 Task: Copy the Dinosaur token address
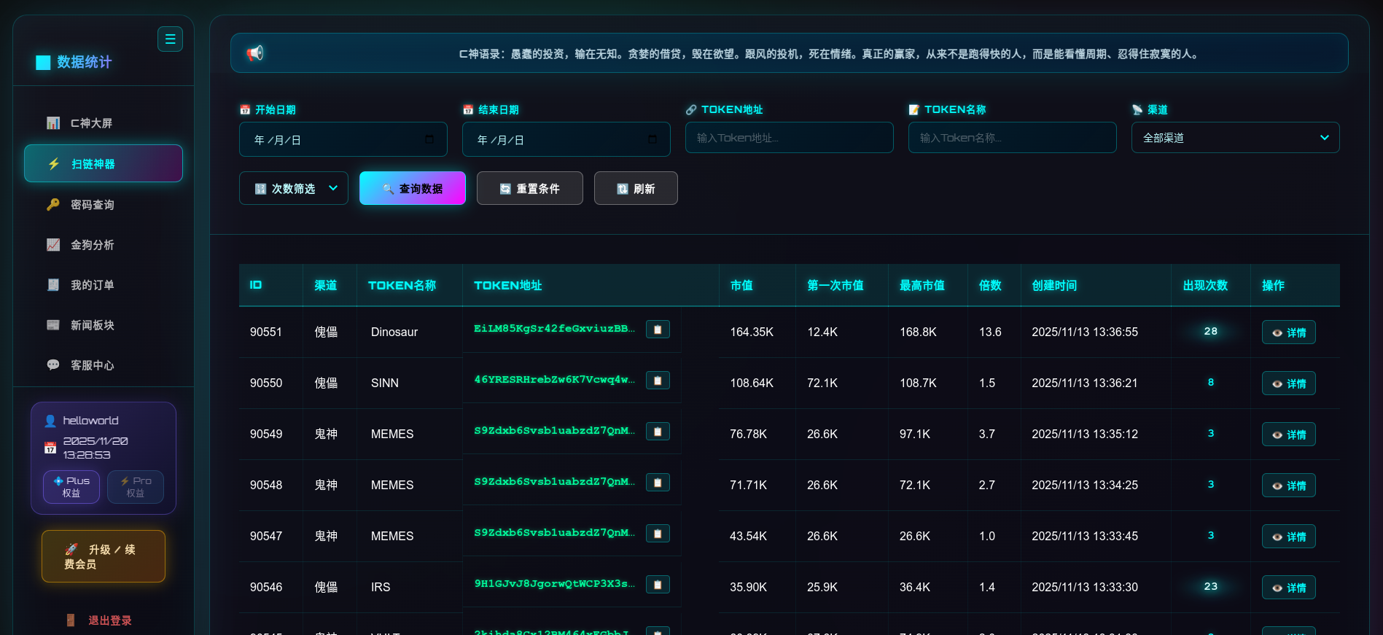[658, 330]
